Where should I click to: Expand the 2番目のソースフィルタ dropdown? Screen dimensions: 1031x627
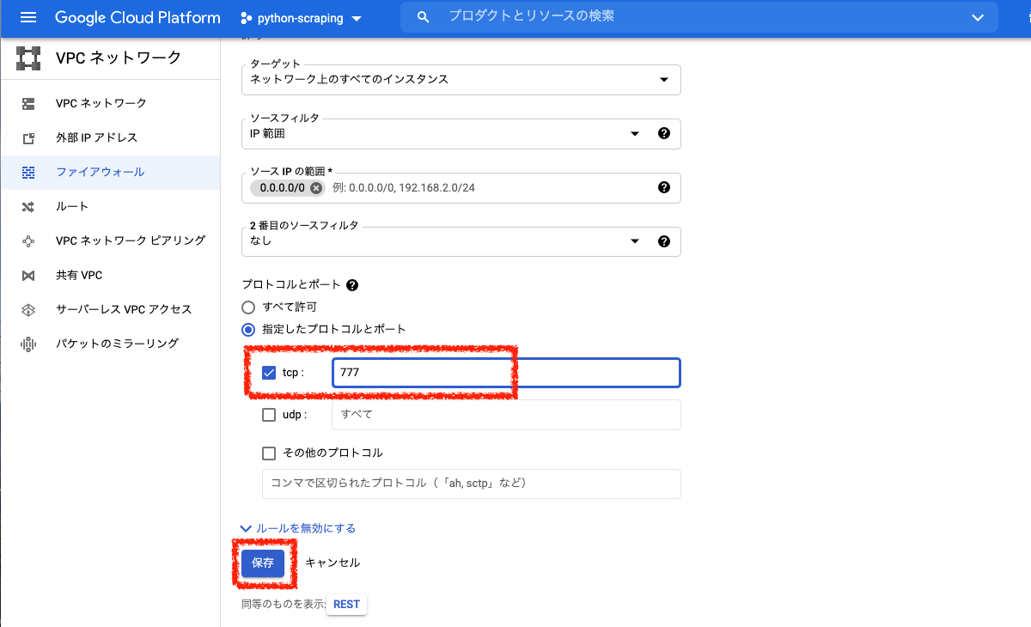click(x=634, y=241)
